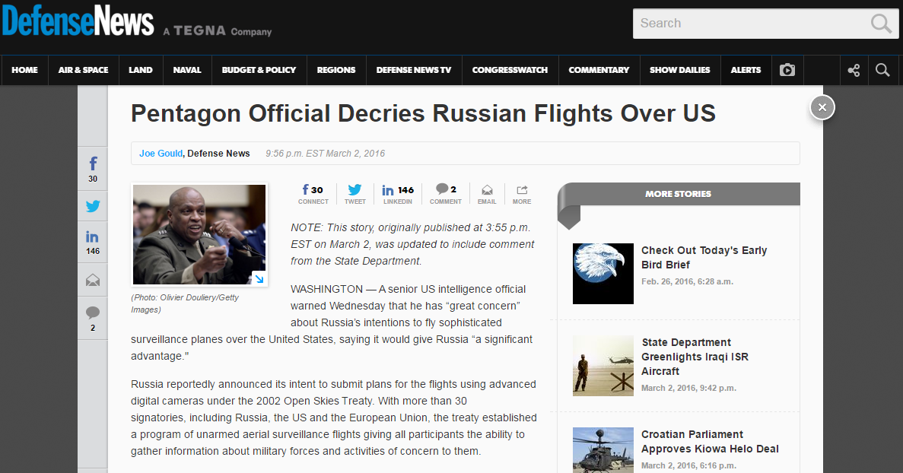Click the Defense News logo

(x=78, y=21)
